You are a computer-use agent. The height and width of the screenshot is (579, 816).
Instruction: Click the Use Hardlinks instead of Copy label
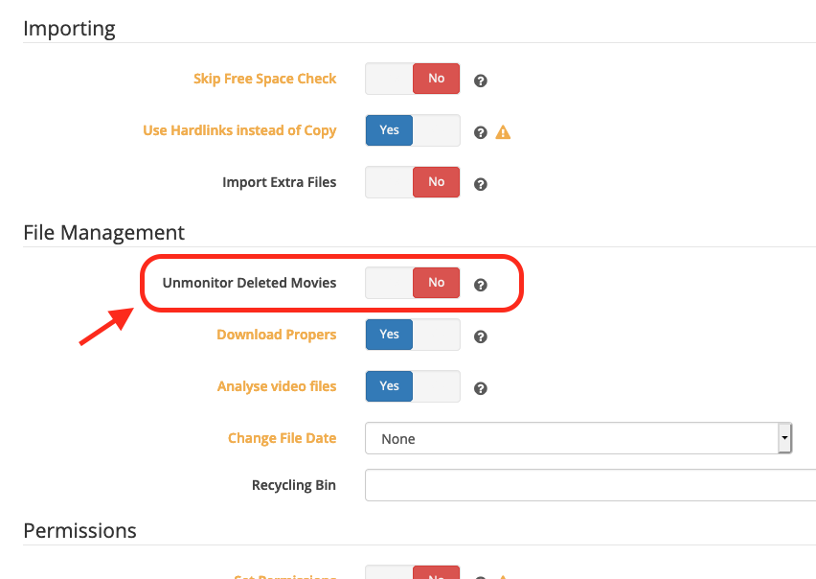pyautogui.click(x=239, y=130)
